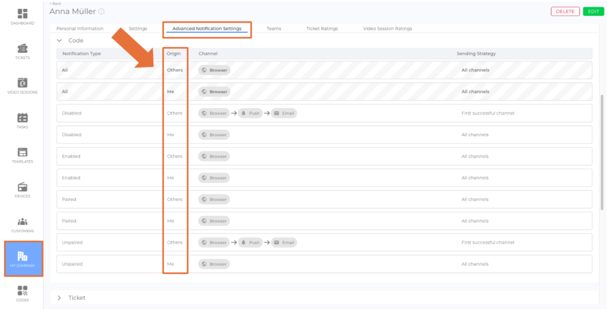Click the Email channel chip in Unpaired Others row
Screen dimensions: 612x313
284,243
